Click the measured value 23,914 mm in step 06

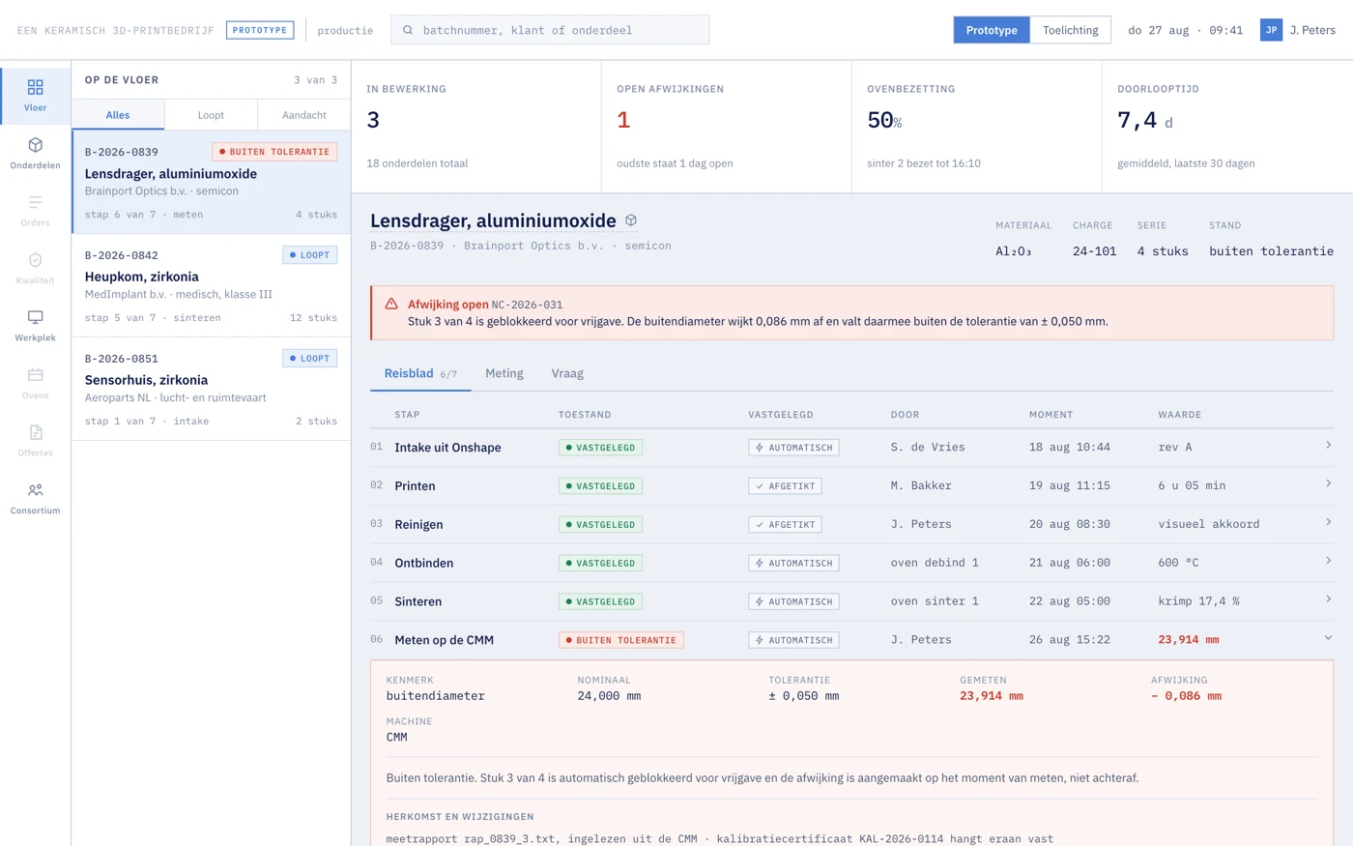[1189, 640]
